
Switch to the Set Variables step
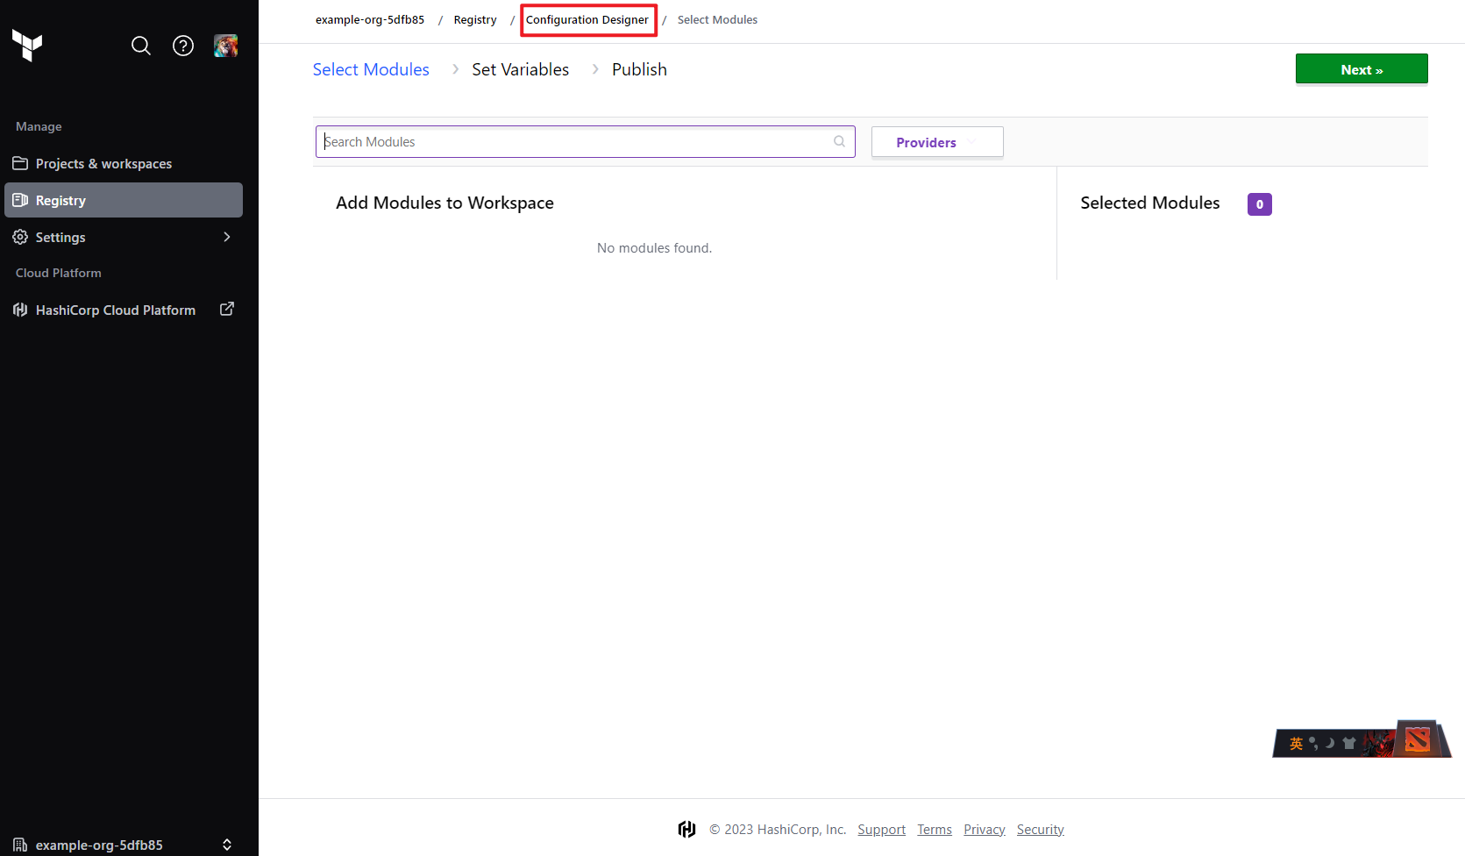[x=520, y=69]
